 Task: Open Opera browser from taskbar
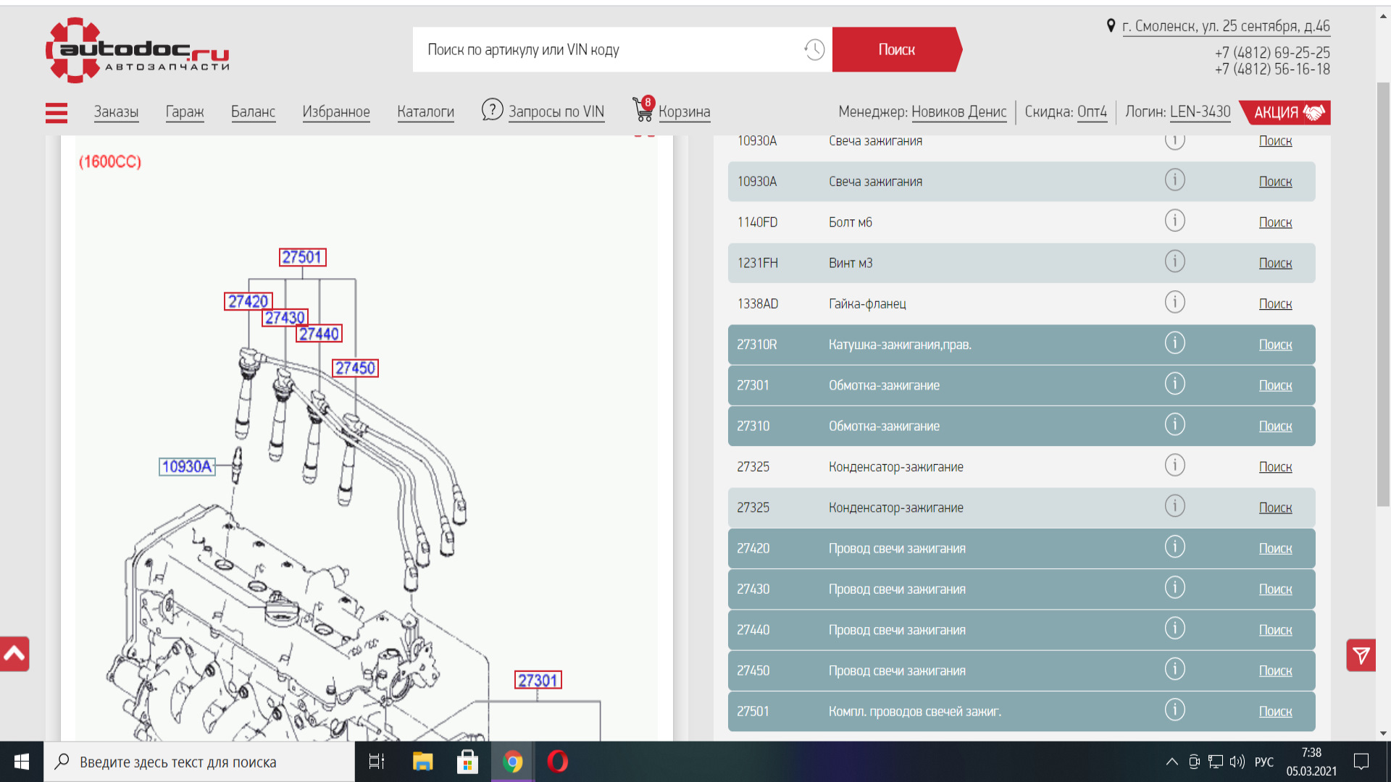(557, 762)
